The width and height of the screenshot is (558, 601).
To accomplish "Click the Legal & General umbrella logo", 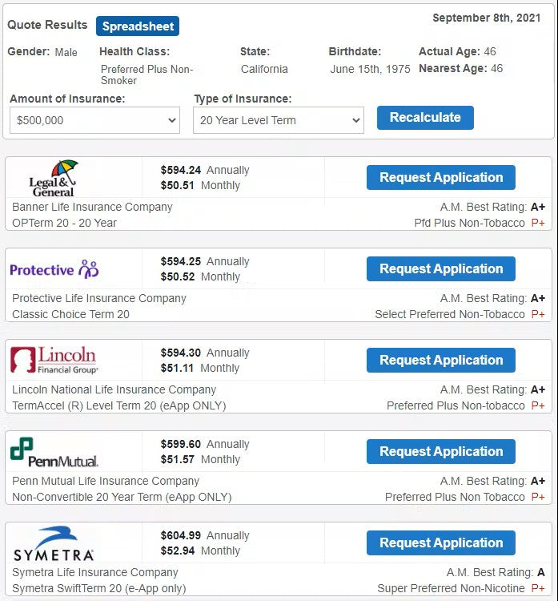I will tap(53, 178).
